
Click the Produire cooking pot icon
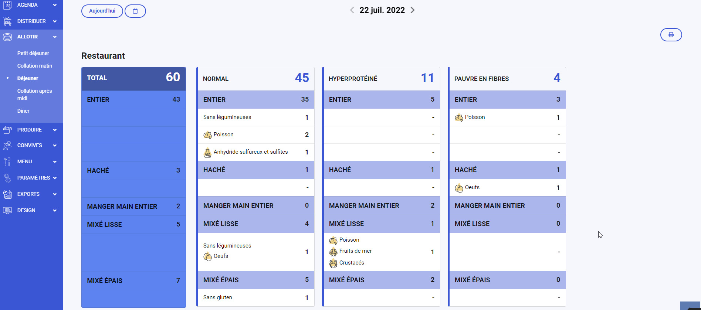(x=7, y=130)
